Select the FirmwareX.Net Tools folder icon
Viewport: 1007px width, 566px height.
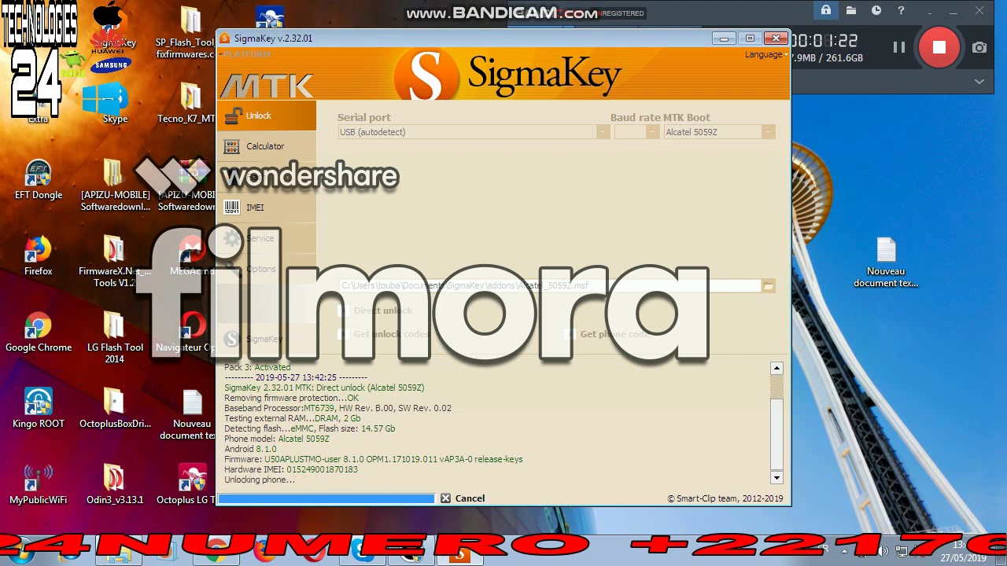(x=115, y=262)
